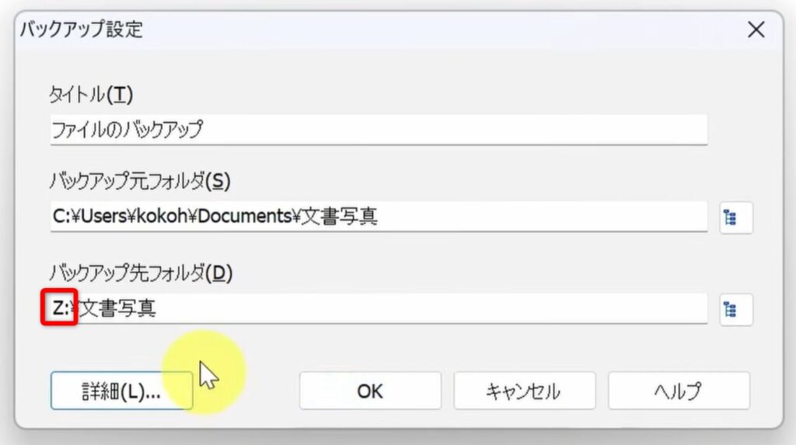This screenshot has width=796, height=445.
Task: Click the Z: drive letter in destination path
Action: [60, 308]
